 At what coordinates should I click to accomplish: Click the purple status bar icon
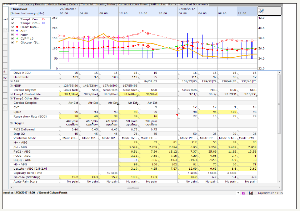pyautogui.click(x=244, y=193)
